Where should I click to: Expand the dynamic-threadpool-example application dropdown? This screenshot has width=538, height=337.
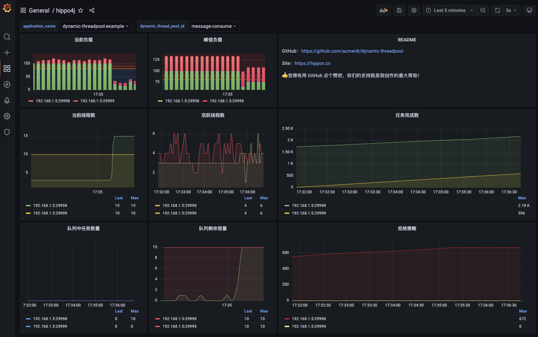(96, 26)
